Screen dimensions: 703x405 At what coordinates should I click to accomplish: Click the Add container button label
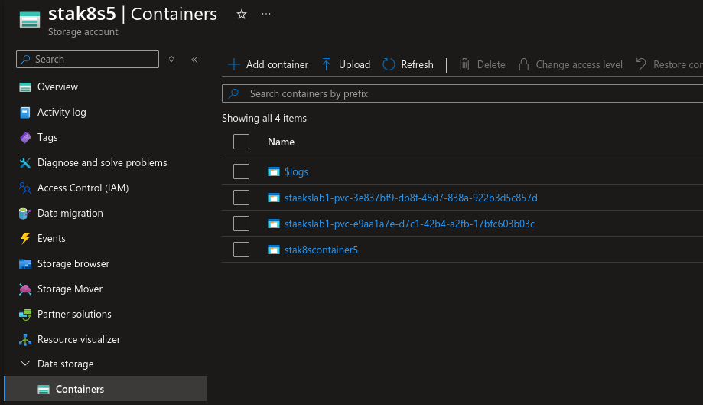click(277, 64)
